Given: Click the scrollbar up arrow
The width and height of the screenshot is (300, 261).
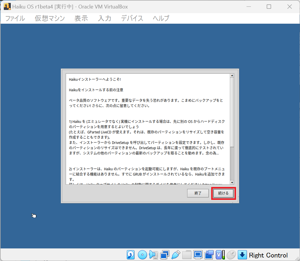Looking at the screenshot, I should (x=232, y=76).
